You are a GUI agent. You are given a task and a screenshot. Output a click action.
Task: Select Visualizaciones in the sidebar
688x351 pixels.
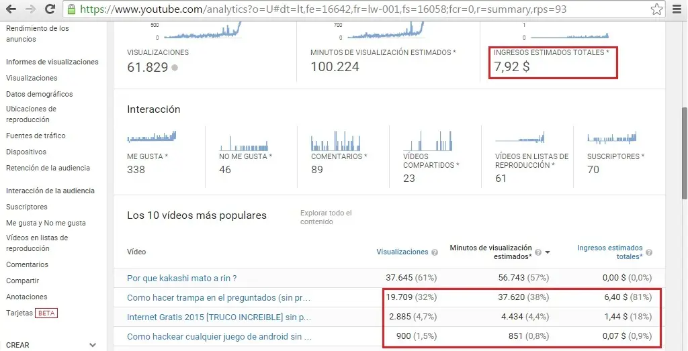tap(32, 78)
